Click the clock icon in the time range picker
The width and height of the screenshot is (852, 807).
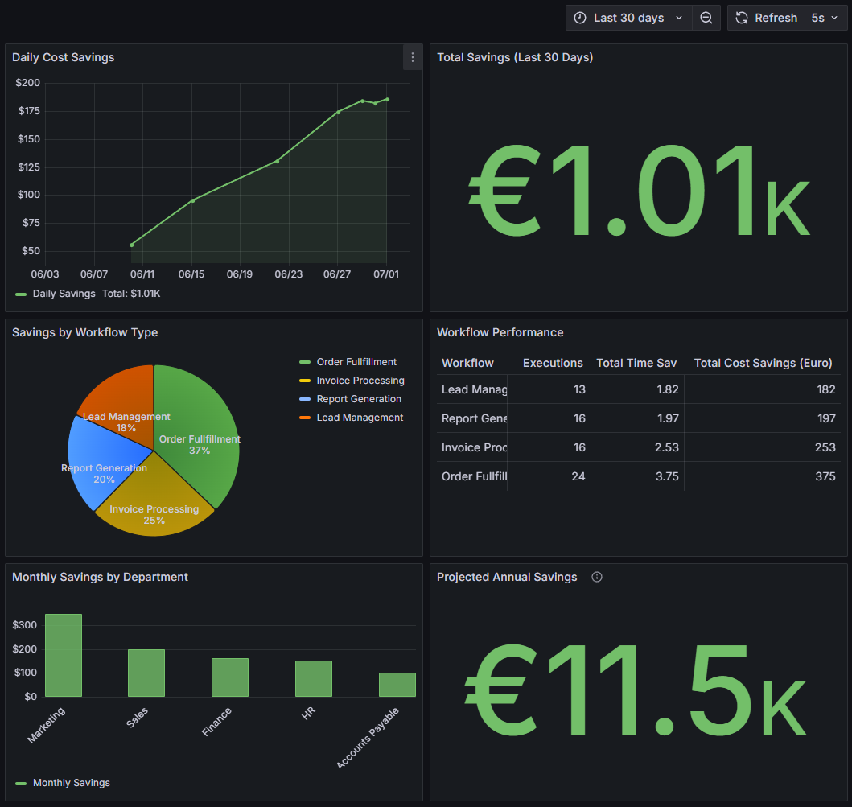580,17
